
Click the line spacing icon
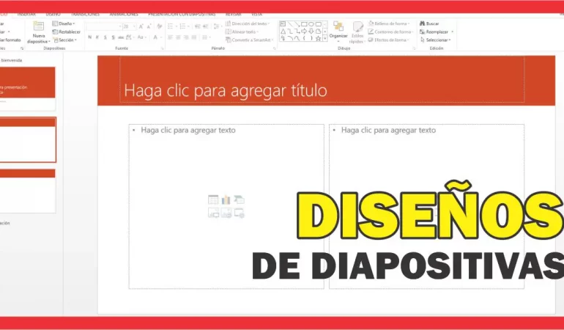click(216, 26)
